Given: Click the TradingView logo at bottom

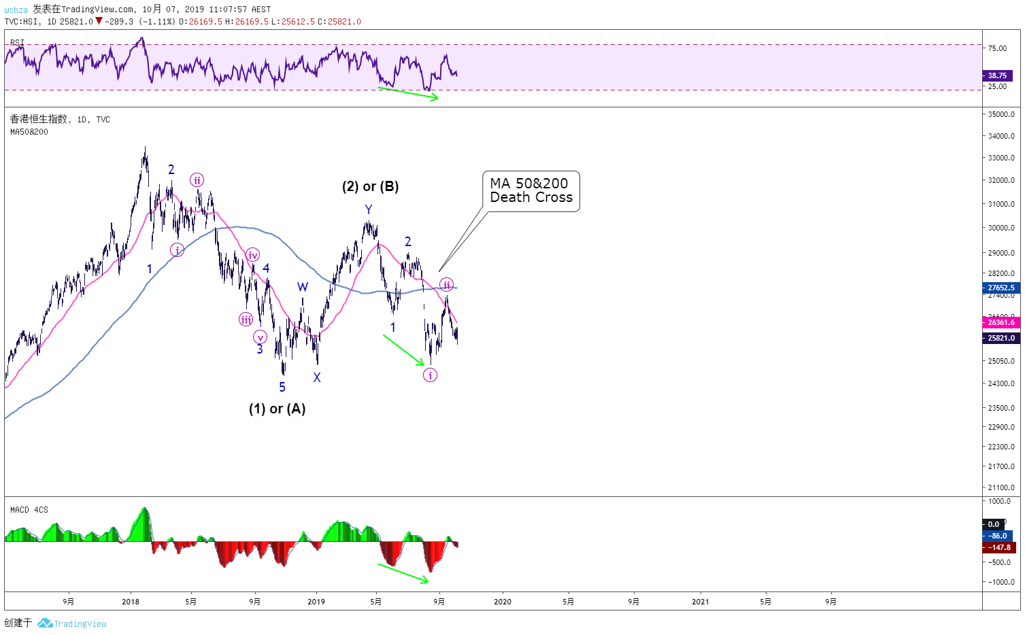Looking at the screenshot, I should (73, 623).
